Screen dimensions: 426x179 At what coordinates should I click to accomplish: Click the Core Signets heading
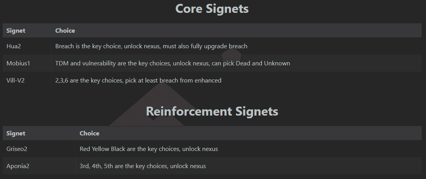click(x=212, y=9)
